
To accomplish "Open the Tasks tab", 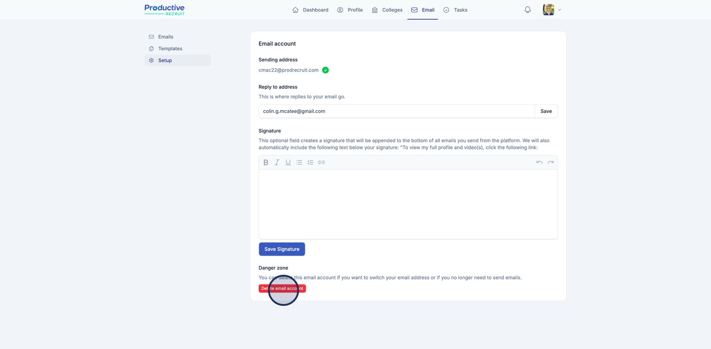I will 455,10.
